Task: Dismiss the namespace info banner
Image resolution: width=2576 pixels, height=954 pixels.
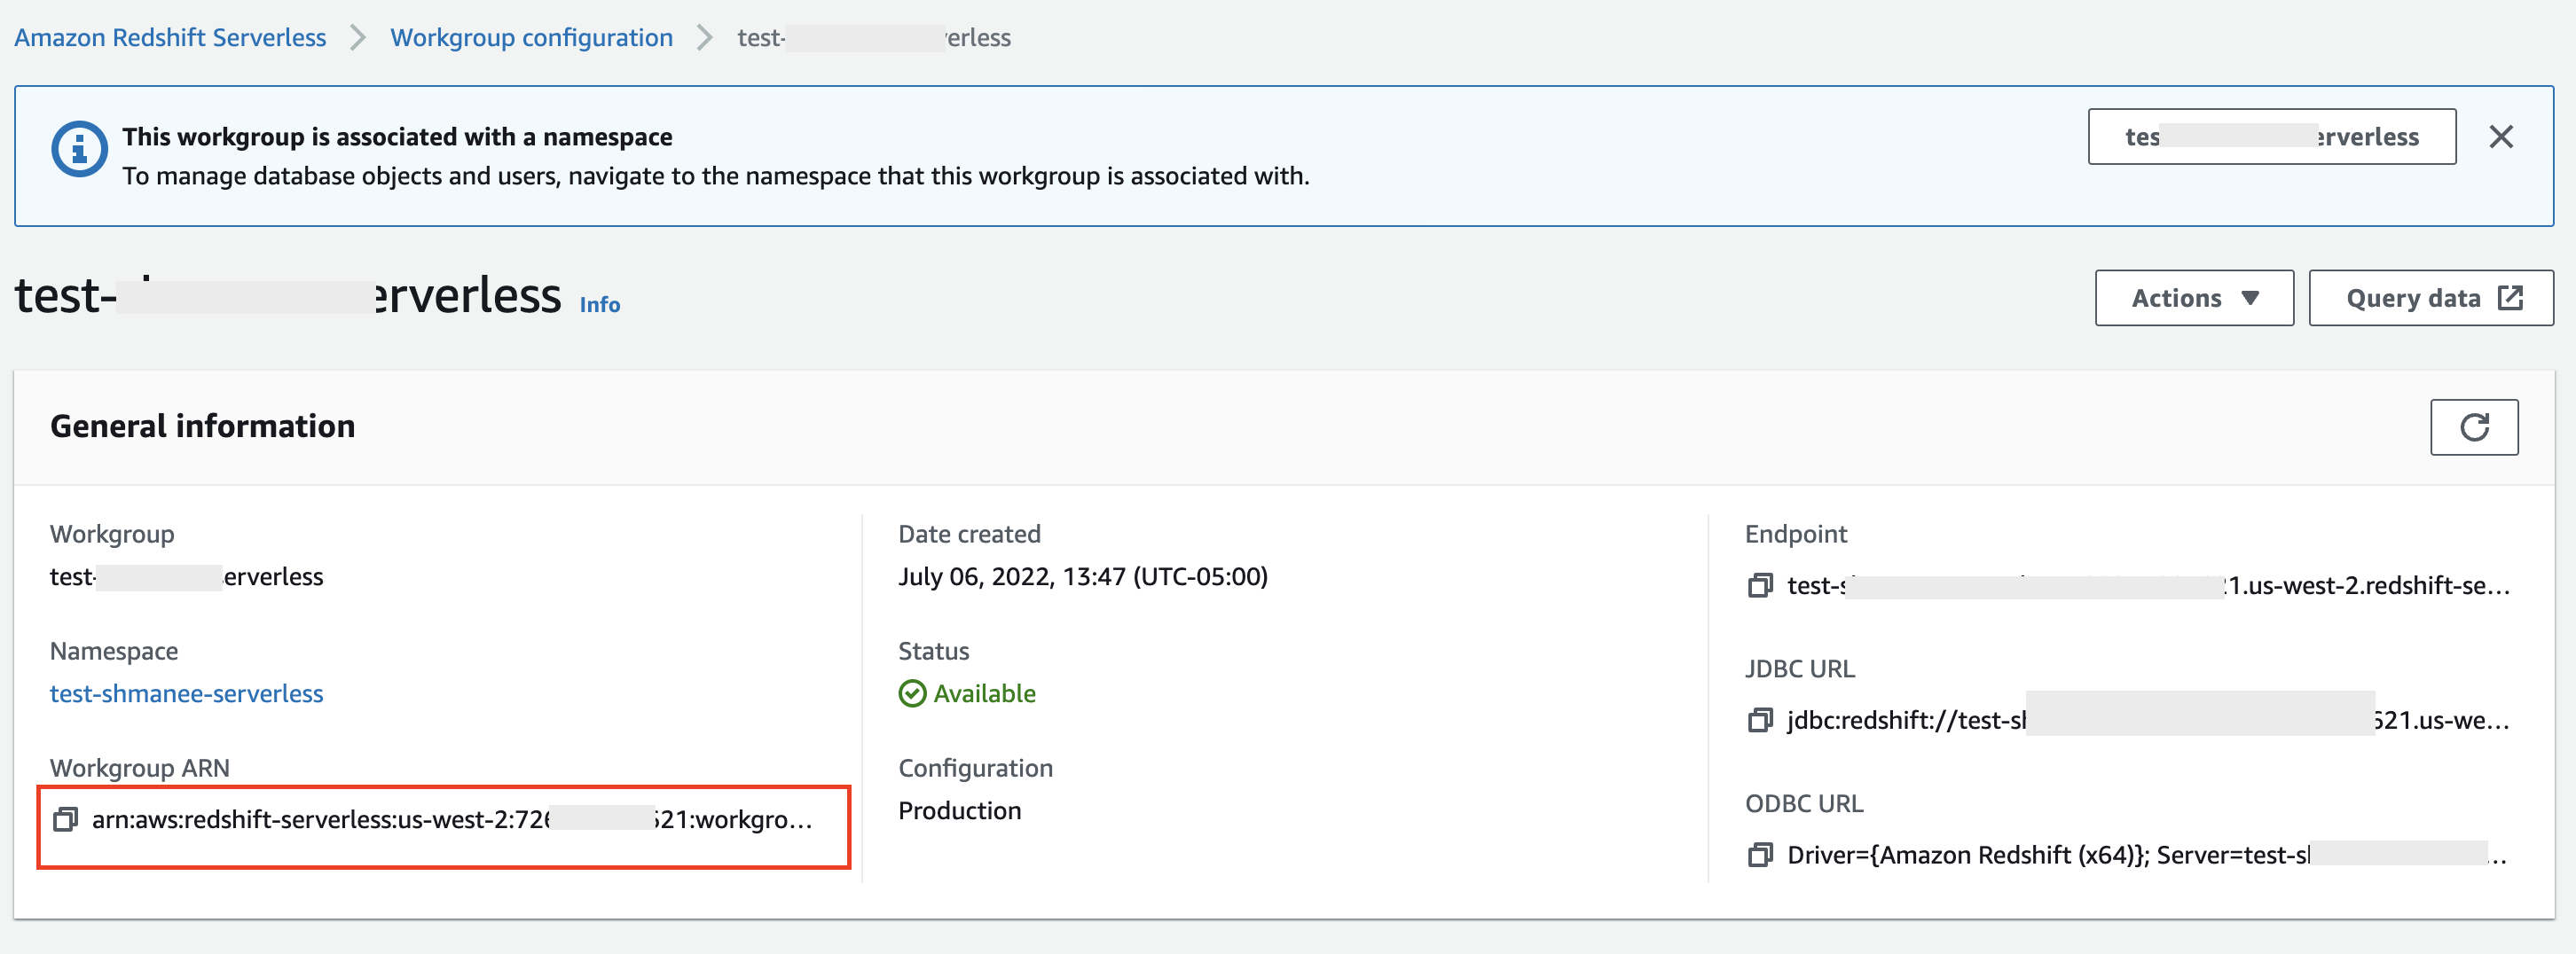Action: [x=2500, y=137]
